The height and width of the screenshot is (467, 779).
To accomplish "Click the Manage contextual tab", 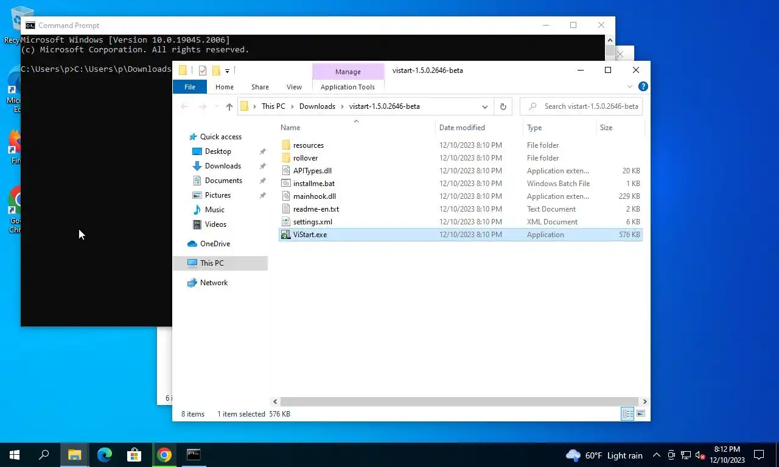I will pos(348,72).
